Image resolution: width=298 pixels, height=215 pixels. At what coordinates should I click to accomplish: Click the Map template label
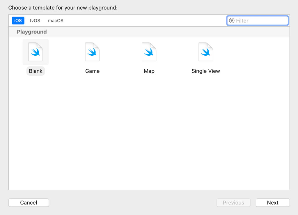tap(149, 71)
